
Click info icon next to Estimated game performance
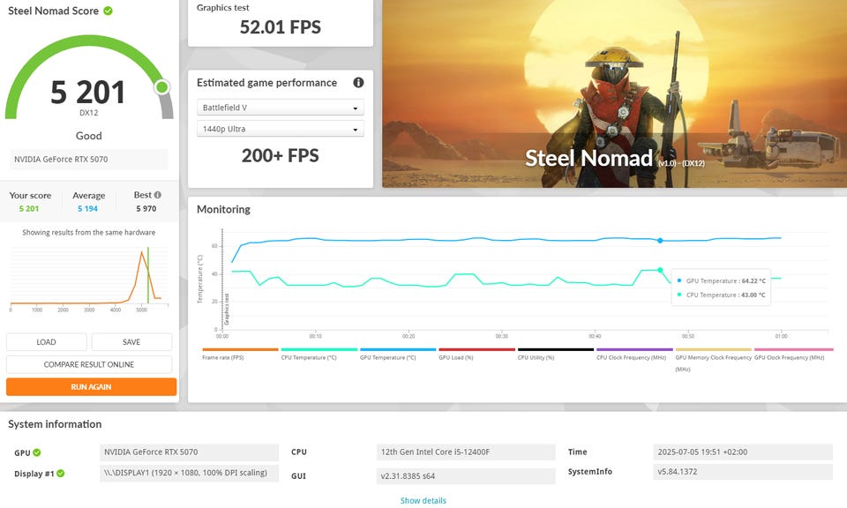(358, 83)
